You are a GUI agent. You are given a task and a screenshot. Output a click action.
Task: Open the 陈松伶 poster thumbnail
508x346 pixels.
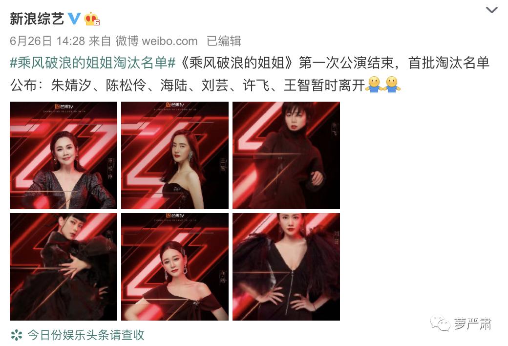coord(63,155)
